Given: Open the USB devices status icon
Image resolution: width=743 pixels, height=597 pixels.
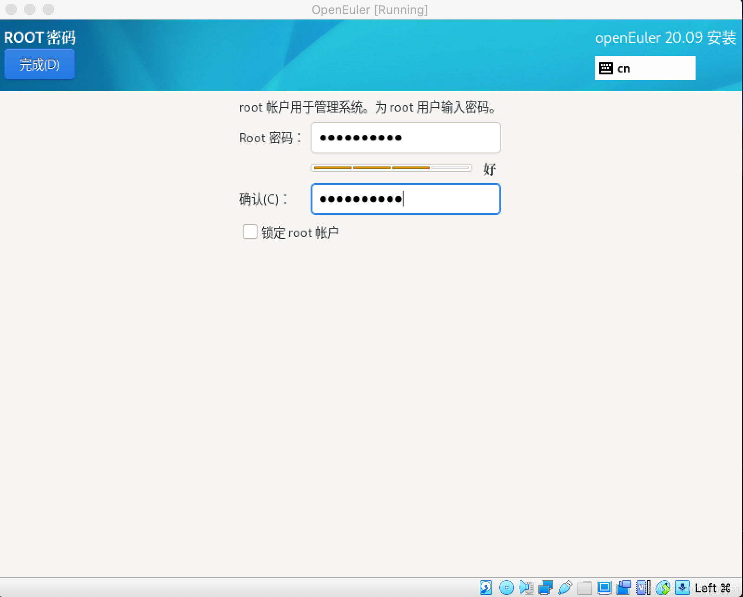Looking at the screenshot, I should [x=565, y=588].
